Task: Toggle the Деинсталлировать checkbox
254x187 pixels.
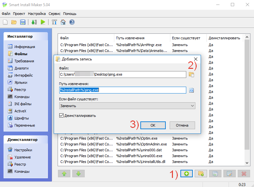Action: (x=61, y=116)
